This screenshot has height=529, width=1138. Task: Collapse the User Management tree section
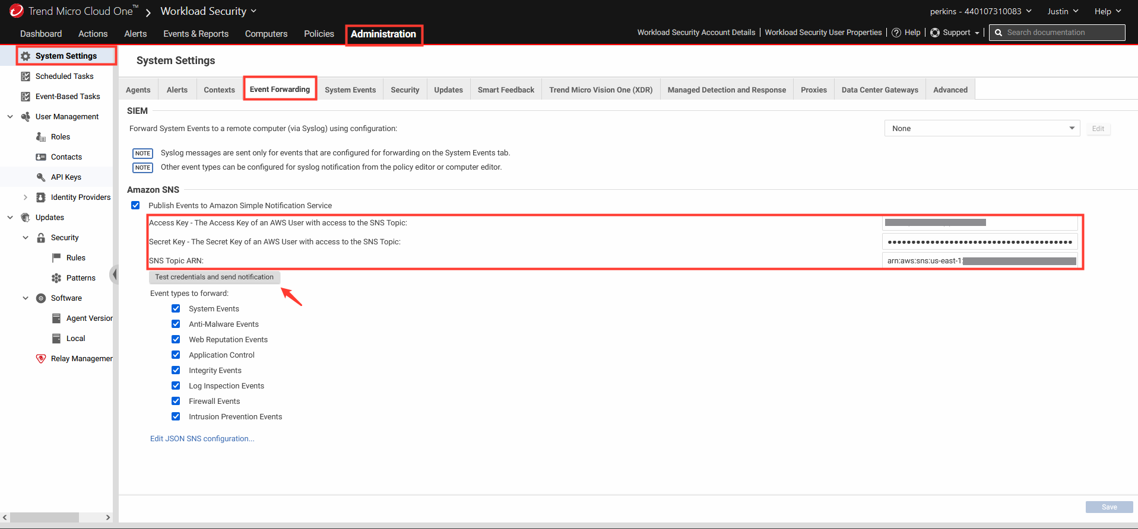point(10,117)
